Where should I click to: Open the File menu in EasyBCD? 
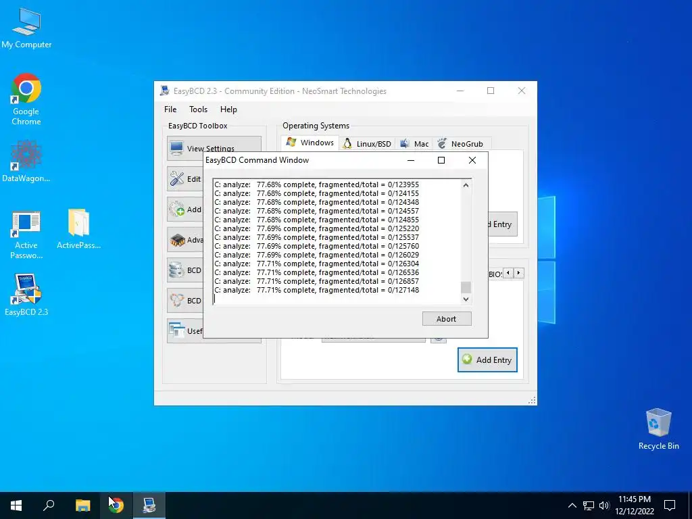click(170, 109)
